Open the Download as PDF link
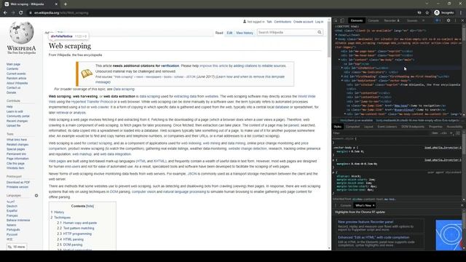Screen dimensions: 466x262 [x=18, y=183]
